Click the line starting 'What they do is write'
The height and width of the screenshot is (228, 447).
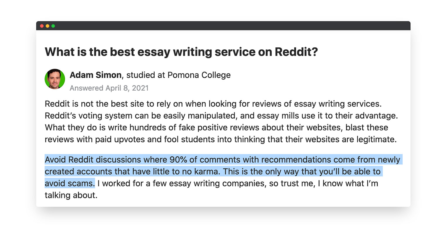(x=216, y=128)
